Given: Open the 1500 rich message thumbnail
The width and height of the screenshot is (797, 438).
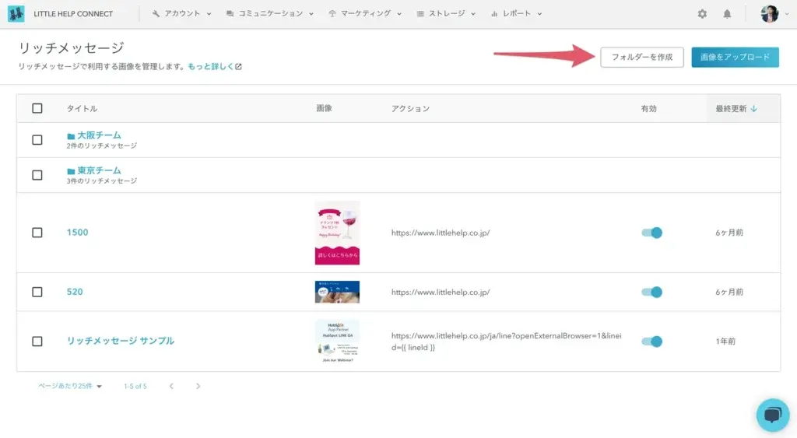Looking at the screenshot, I should [337, 233].
